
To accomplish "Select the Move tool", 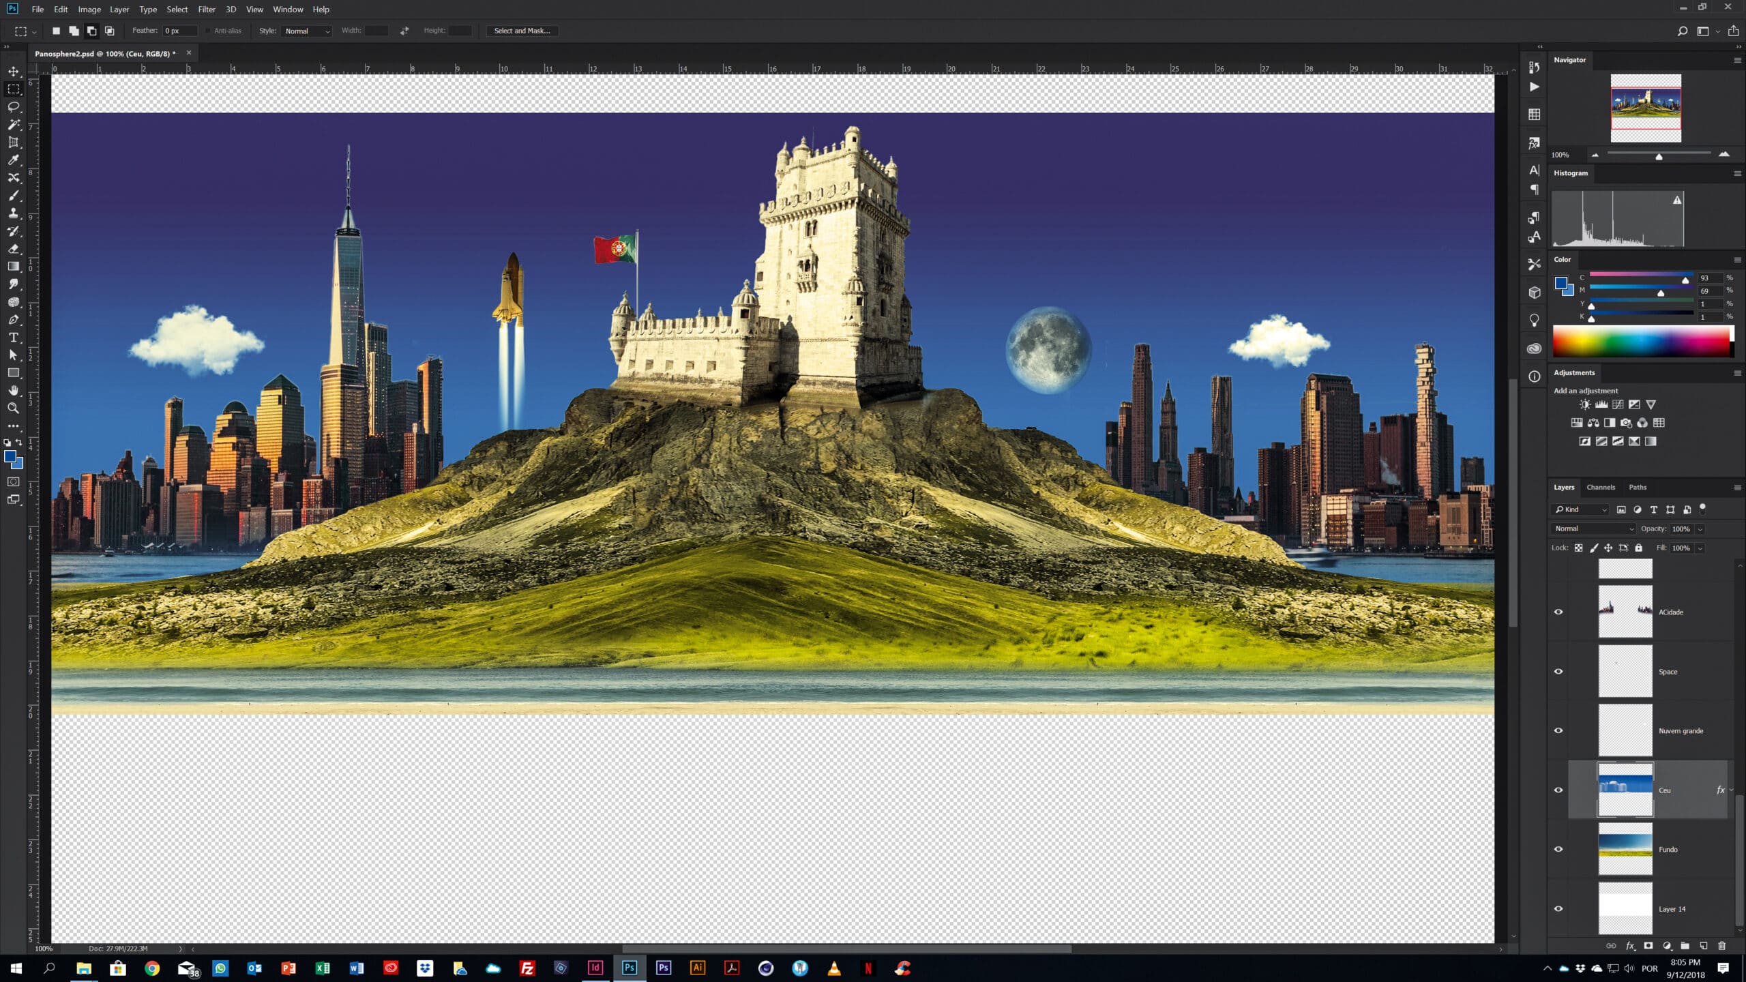I will [14, 71].
